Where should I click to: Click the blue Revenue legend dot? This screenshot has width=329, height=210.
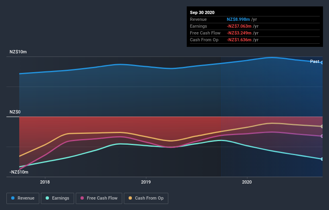pos(13,198)
